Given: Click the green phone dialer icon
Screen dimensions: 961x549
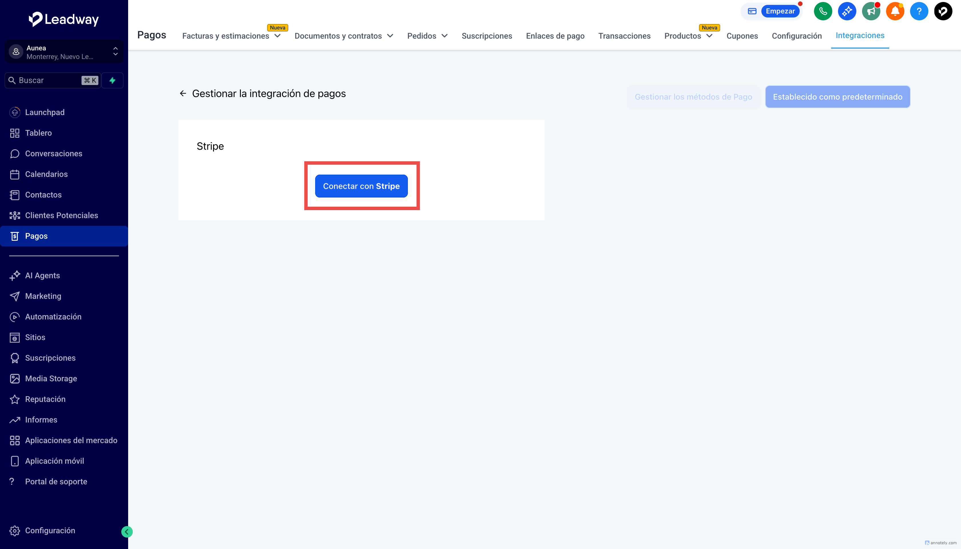Looking at the screenshot, I should coord(823,11).
